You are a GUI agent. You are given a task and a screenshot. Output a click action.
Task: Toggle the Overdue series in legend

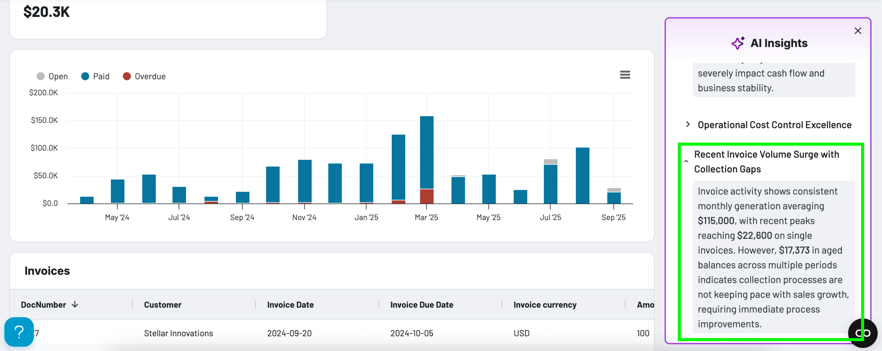click(144, 76)
